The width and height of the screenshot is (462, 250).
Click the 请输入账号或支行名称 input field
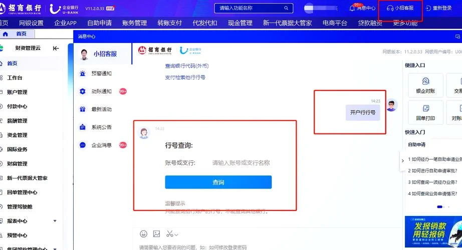tap(241, 162)
